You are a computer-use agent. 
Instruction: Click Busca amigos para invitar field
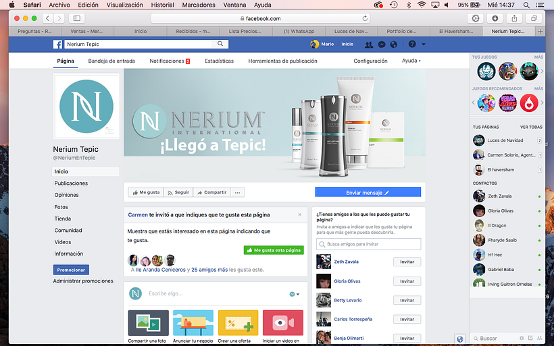click(368, 244)
